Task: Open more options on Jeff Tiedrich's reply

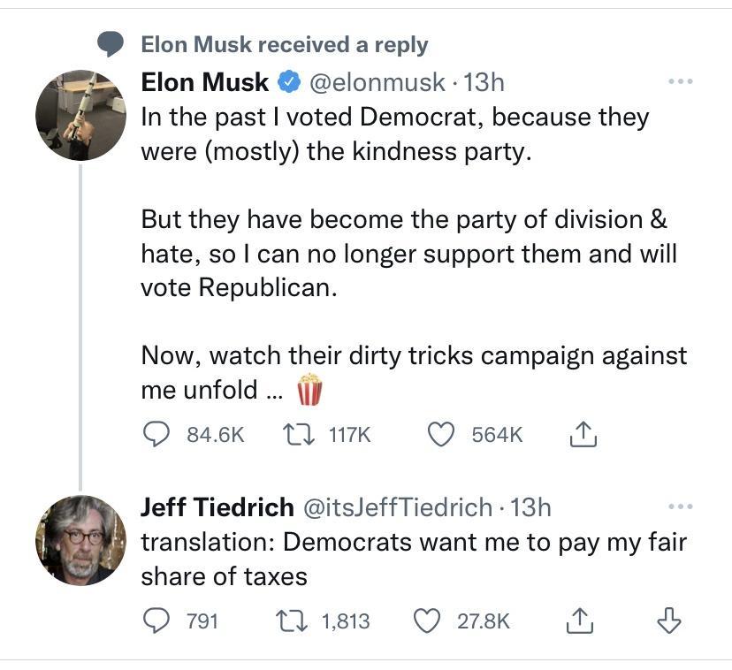Action: click(681, 506)
